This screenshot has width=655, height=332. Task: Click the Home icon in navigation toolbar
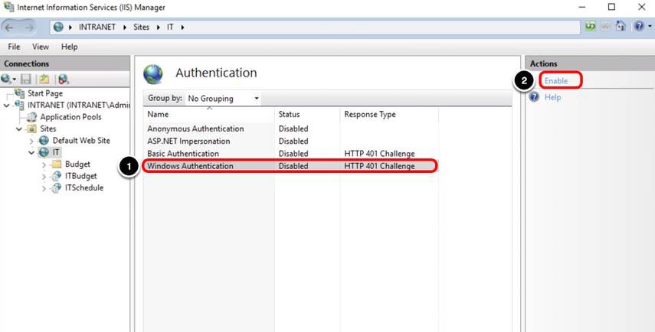[x=621, y=28]
